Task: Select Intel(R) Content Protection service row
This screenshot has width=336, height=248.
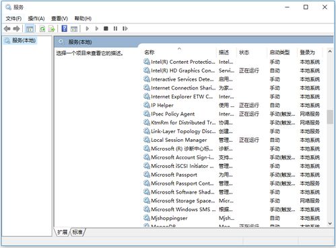Action: pos(232,62)
